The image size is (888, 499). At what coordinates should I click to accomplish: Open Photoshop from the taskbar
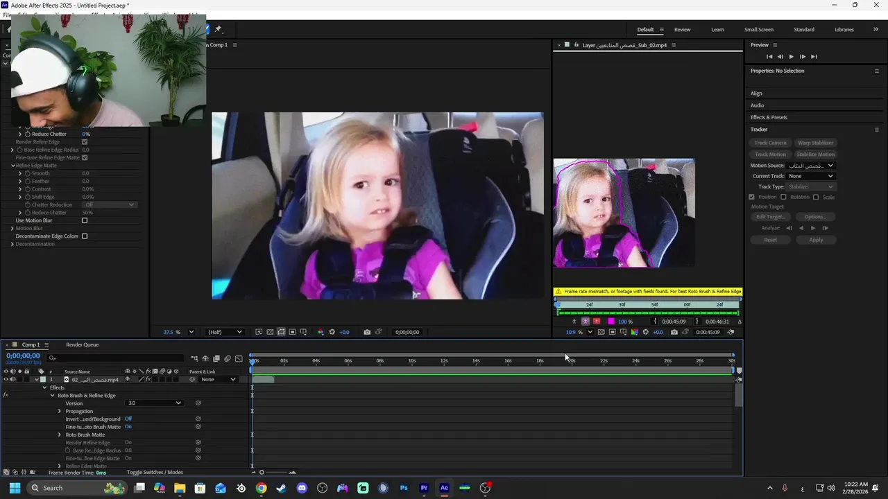(x=404, y=488)
